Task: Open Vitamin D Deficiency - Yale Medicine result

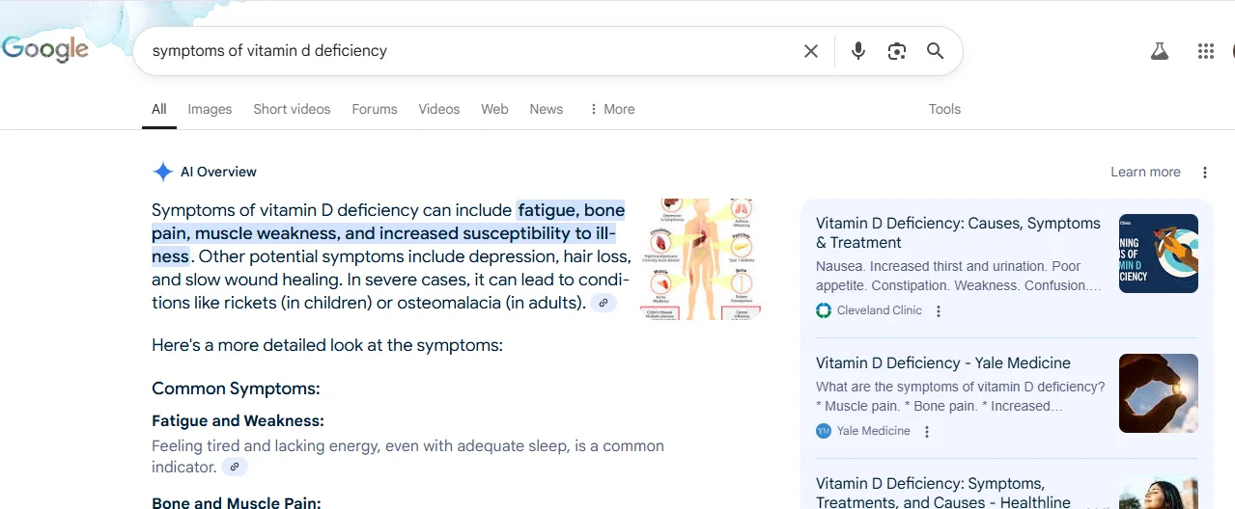Action: (x=943, y=362)
